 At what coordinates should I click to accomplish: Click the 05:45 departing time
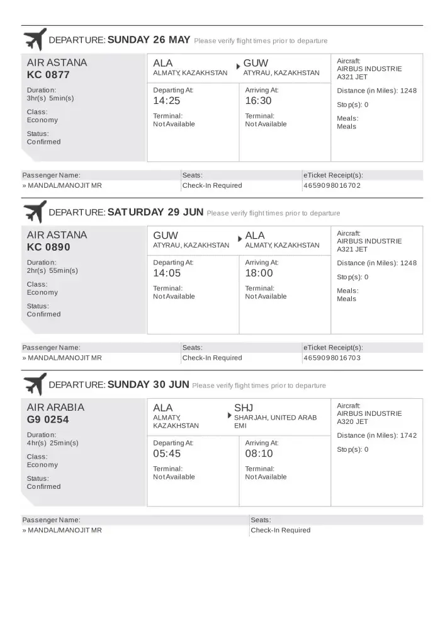(167, 454)
